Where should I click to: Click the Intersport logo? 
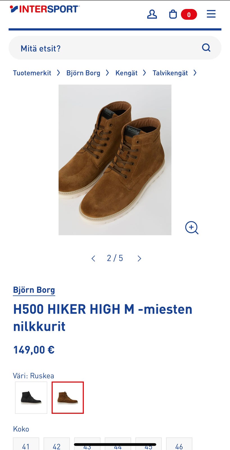(45, 9)
